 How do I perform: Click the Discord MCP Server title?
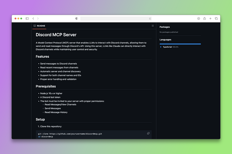click(56, 35)
